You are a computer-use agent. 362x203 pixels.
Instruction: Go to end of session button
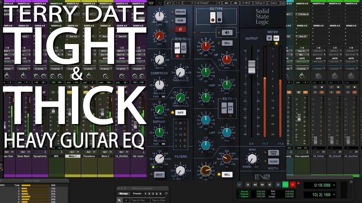pos(270,185)
